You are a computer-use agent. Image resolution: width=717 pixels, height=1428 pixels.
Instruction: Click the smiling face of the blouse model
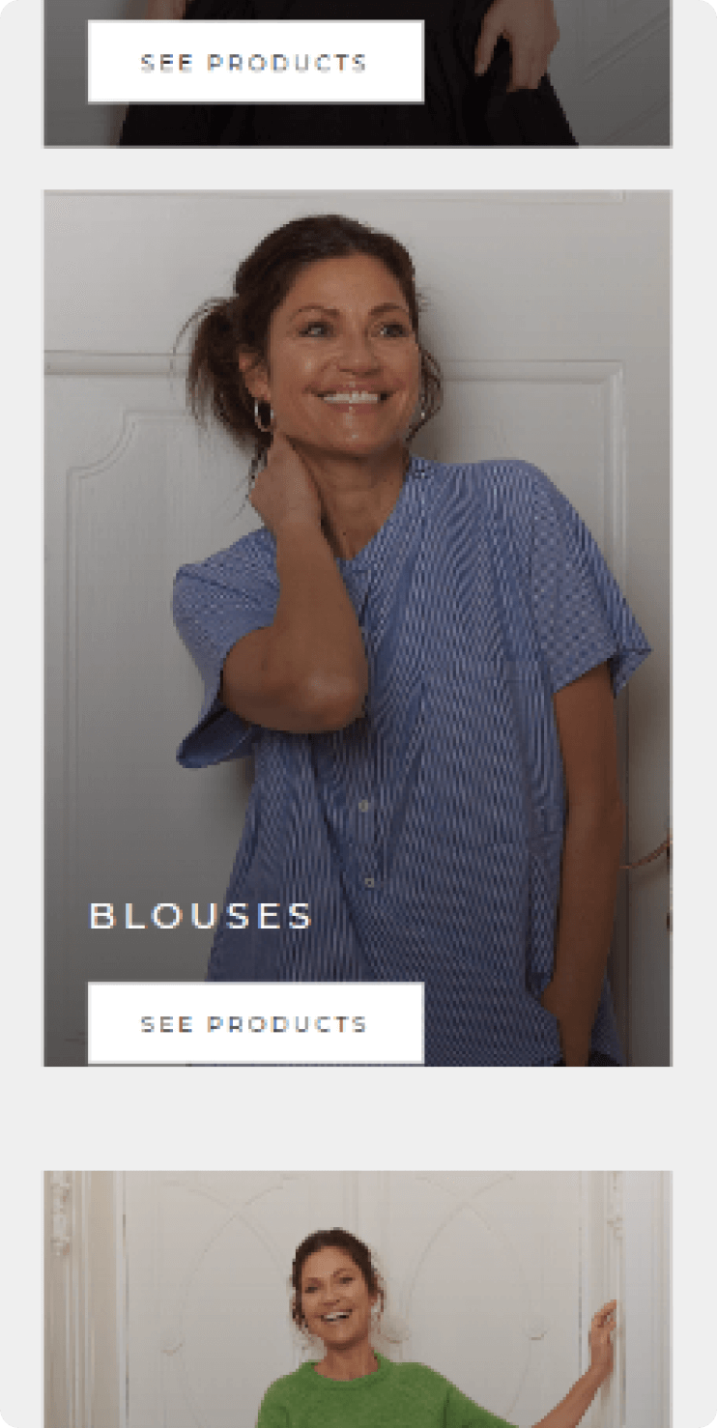pos(345,361)
